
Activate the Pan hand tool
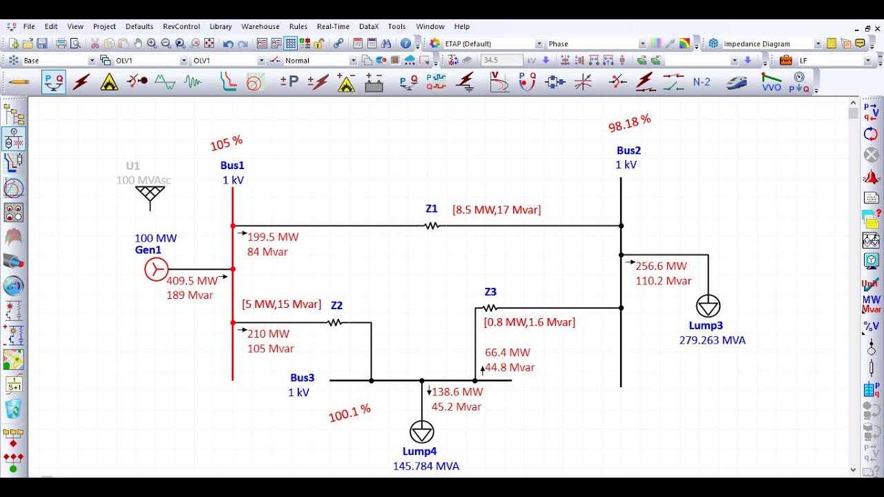tap(137, 43)
